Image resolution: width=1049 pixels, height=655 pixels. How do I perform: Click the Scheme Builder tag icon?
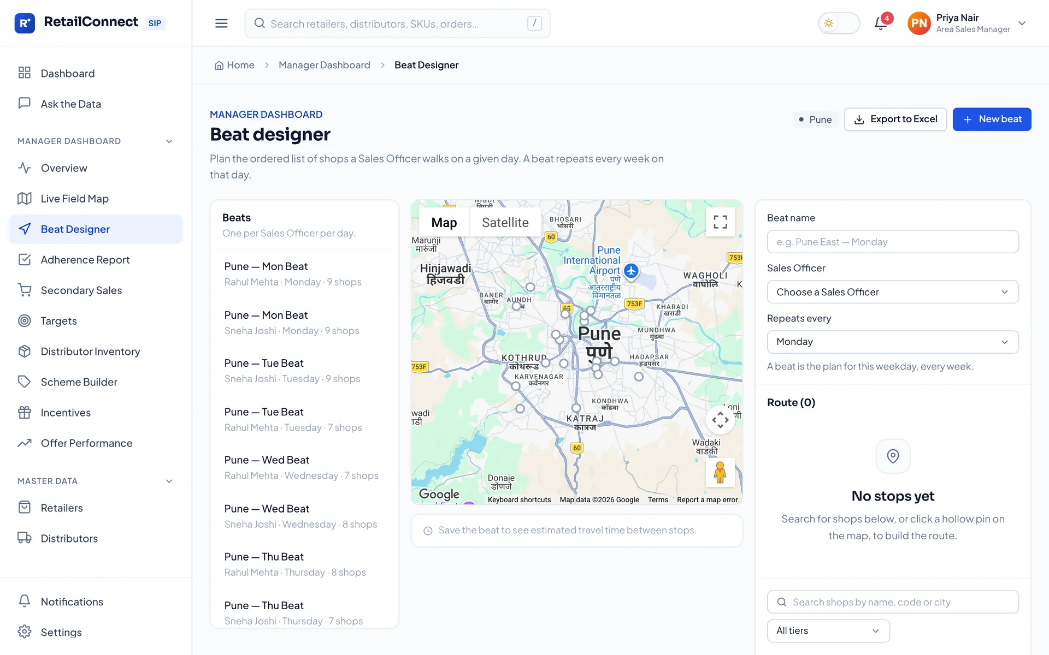point(25,382)
